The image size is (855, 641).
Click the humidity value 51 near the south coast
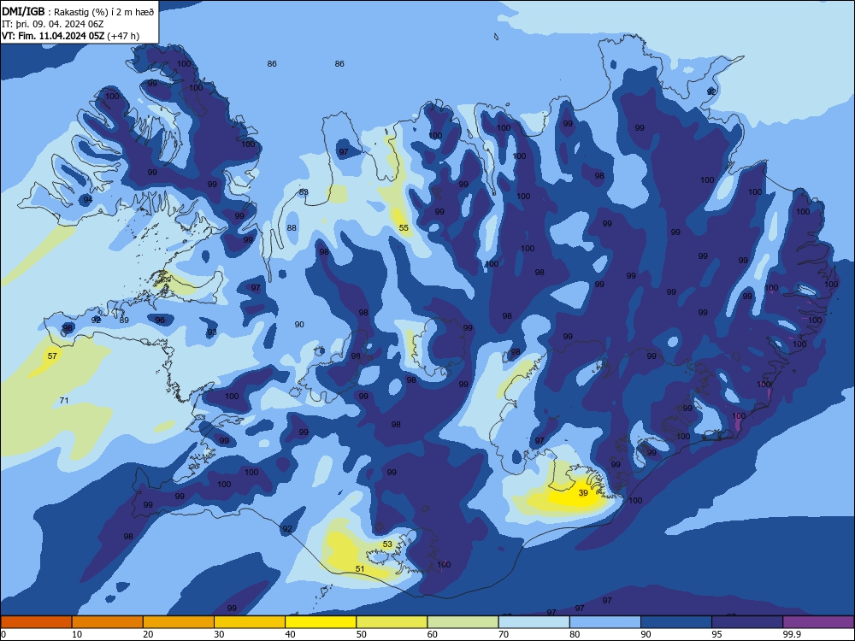(x=360, y=569)
